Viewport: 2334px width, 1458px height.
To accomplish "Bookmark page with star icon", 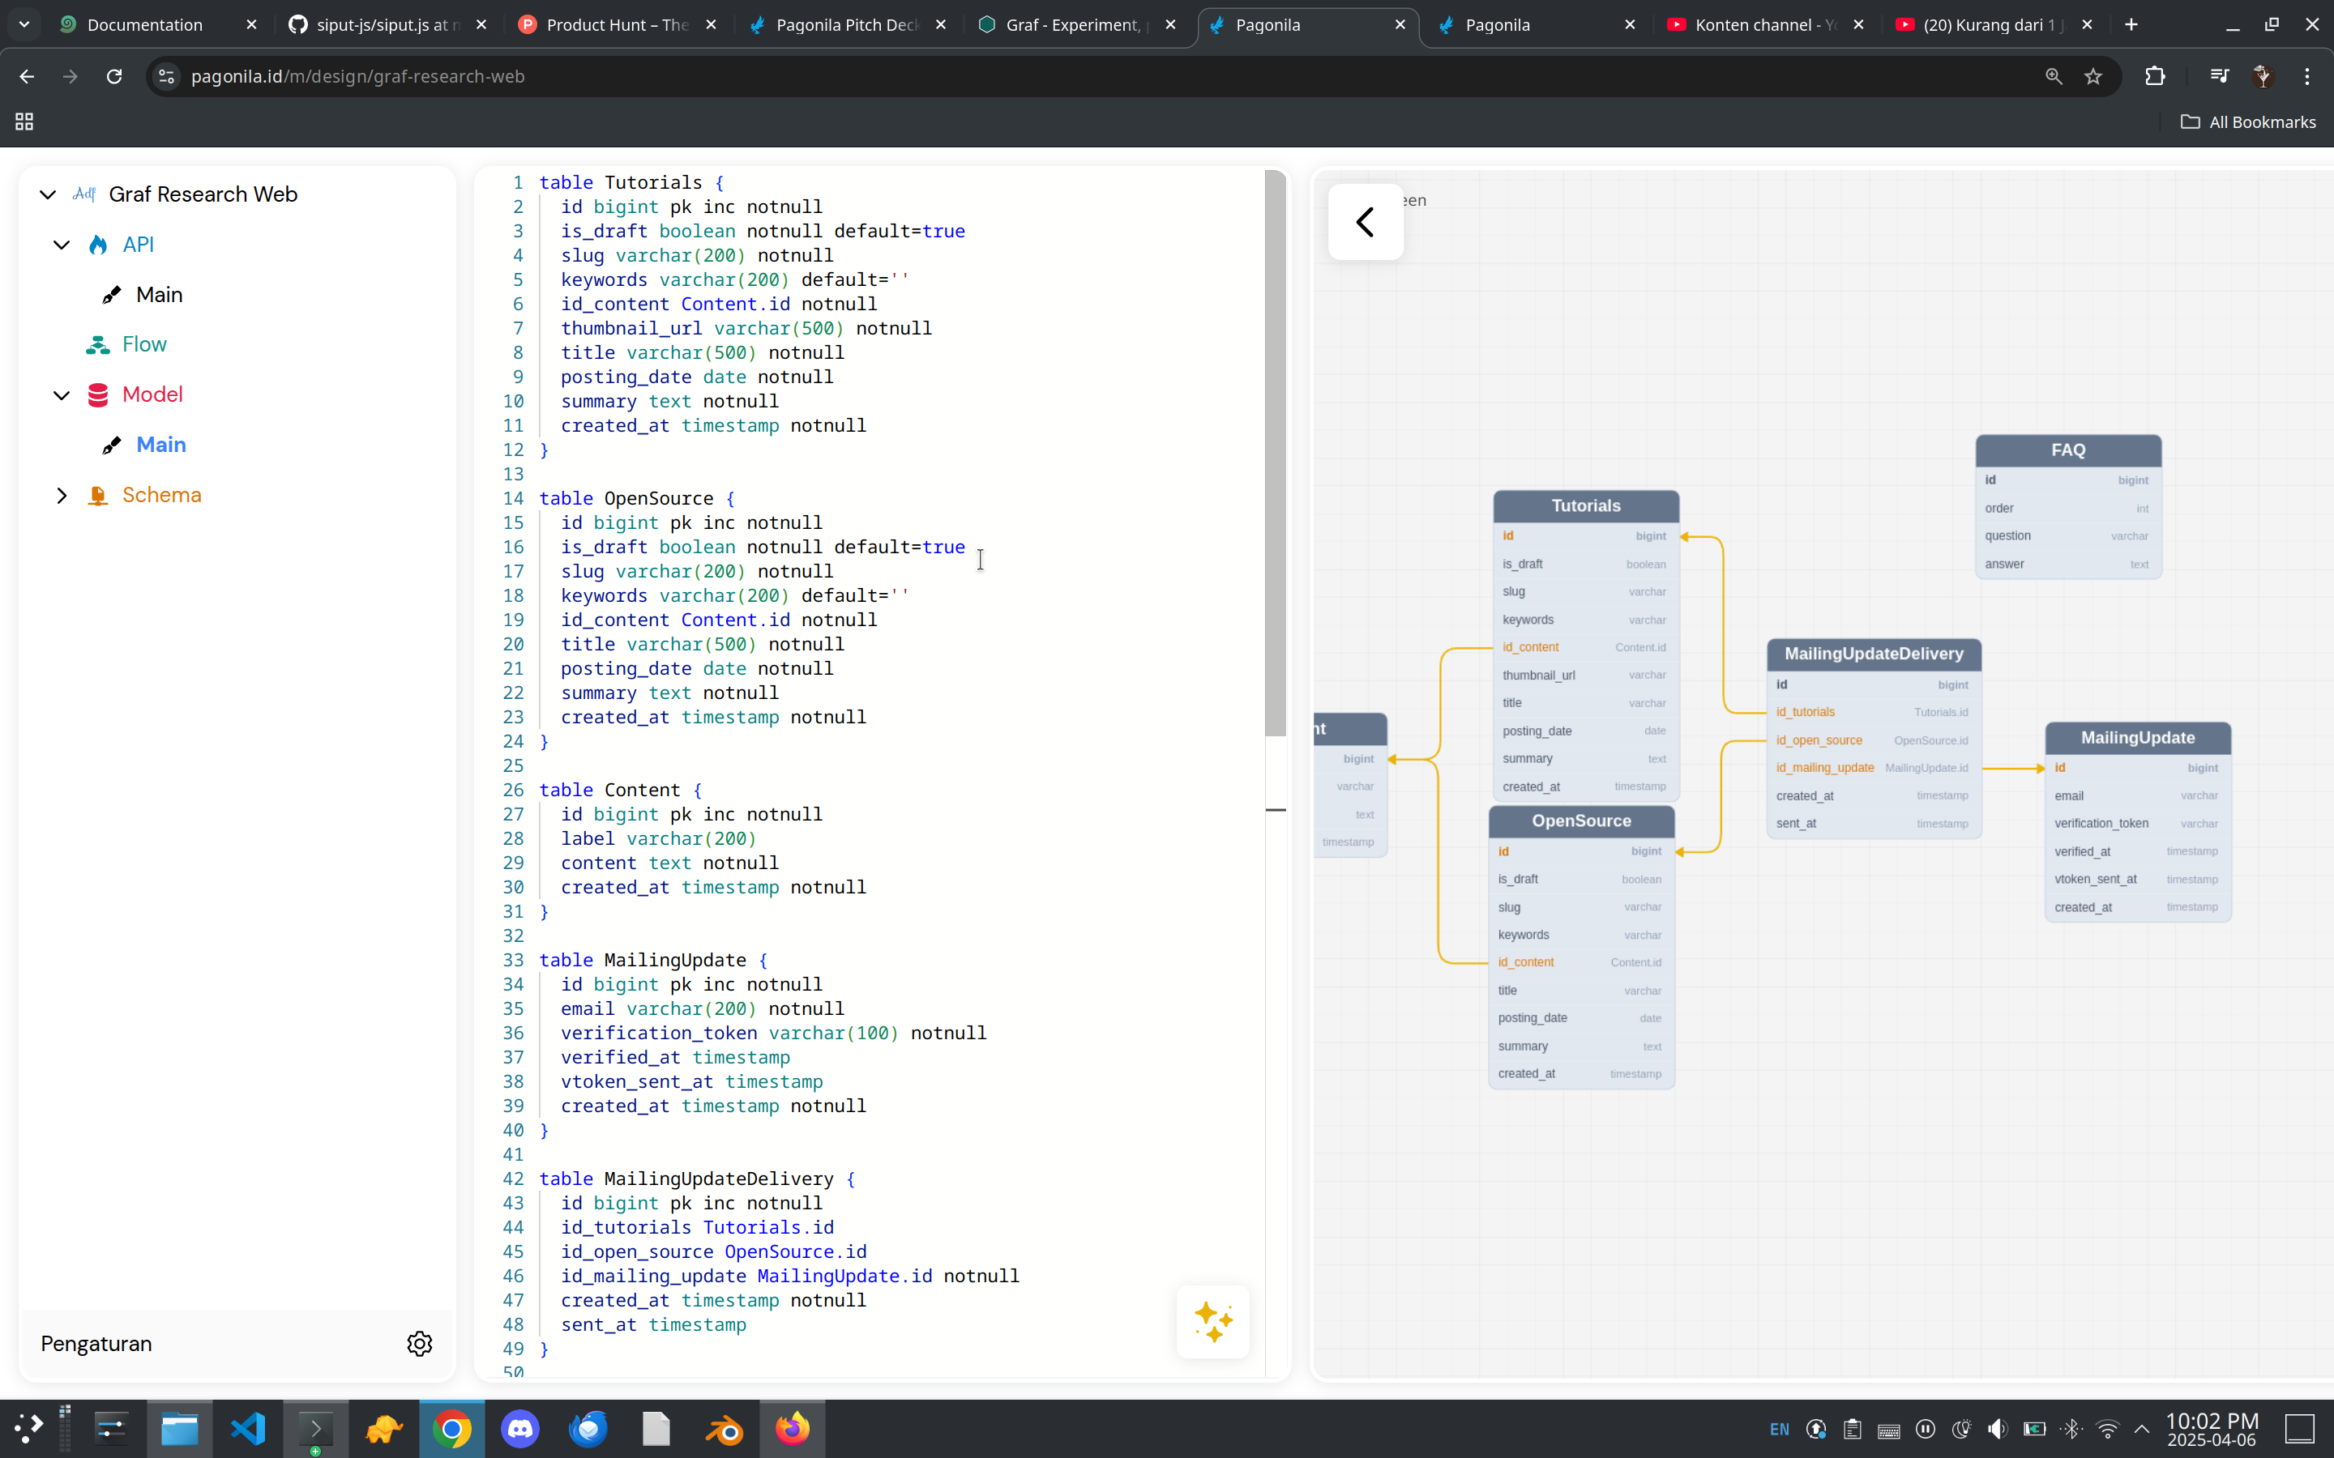I will (x=2092, y=76).
